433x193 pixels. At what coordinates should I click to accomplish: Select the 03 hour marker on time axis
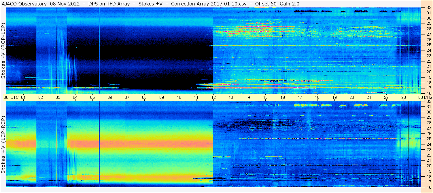coord(58,97)
